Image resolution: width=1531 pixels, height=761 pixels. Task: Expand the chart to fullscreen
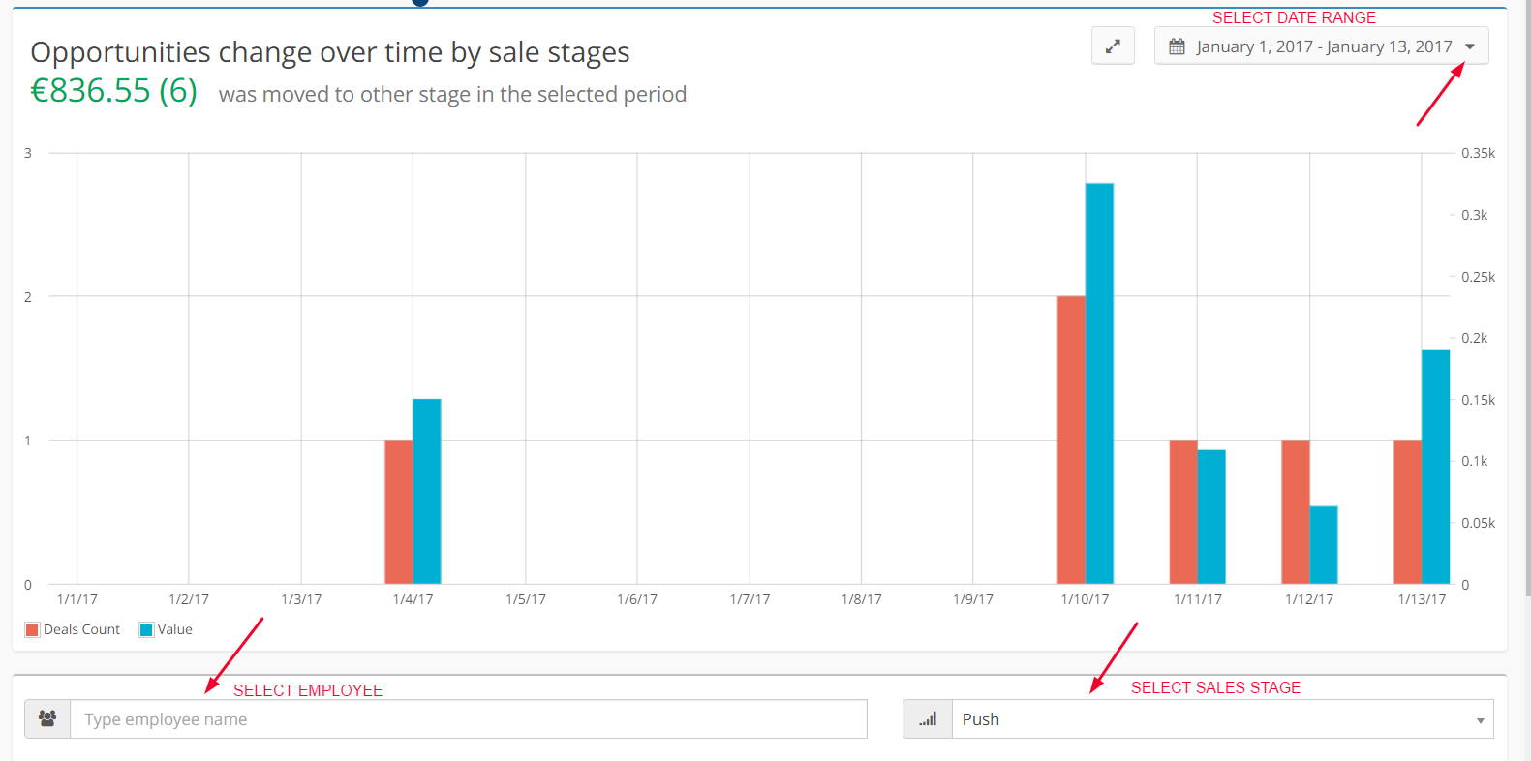point(1113,46)
